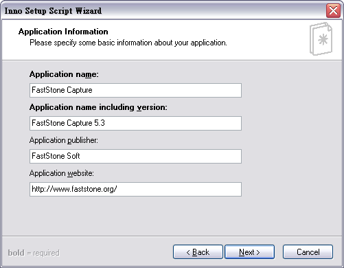The height and width of the screenshot is (268, 344).
Task: Click the "Application name:" label
Action: 64,74
